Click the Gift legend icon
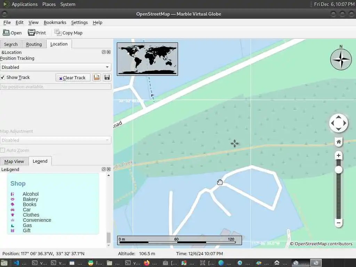Viewport: 356px width, 267px height. tap(13, 231)
